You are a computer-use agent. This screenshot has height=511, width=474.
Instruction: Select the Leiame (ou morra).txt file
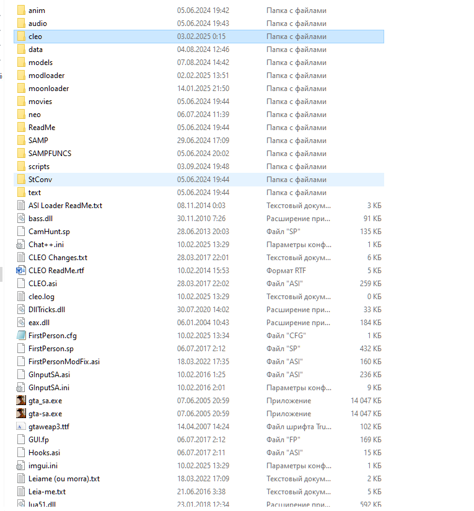64,479
